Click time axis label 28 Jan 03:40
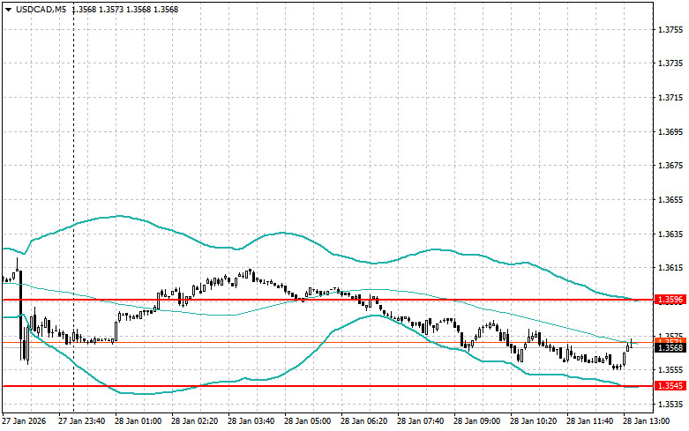The width and height of the screenshot is (689, 431). click(251, 421)
